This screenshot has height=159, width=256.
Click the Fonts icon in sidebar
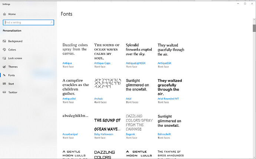4,75
